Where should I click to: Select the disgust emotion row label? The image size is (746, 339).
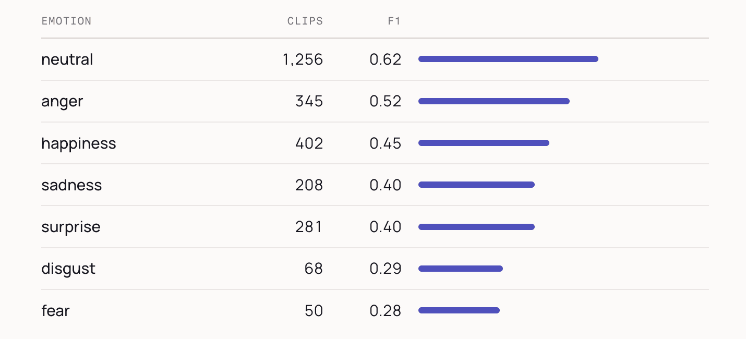(68, 269)
